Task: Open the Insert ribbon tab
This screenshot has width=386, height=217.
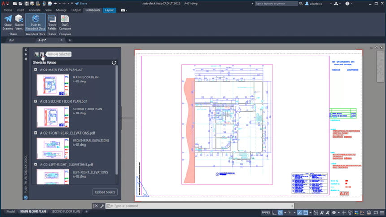Action: click(20, 10)
